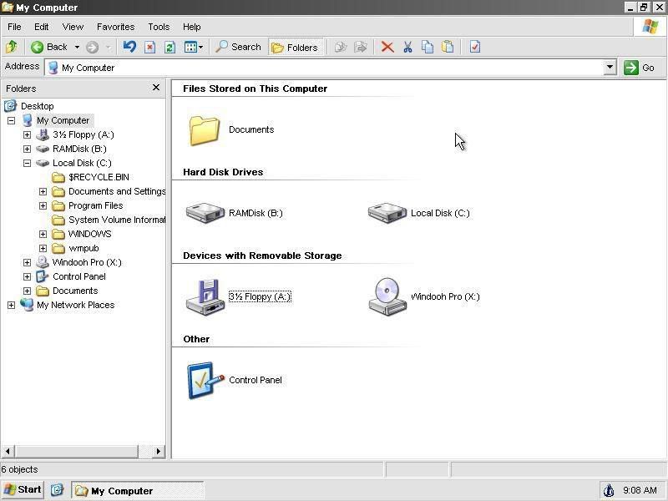Click the Address bar input field

[x=325, y=68]
